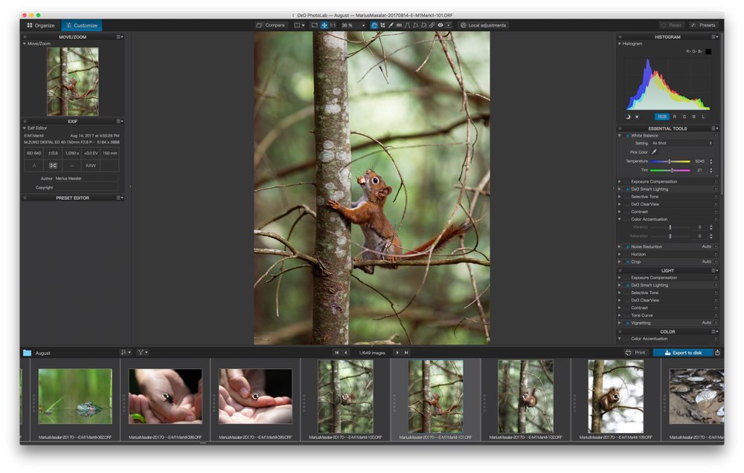Expand DxO ClearView in Essential Tools
The height and width of the screenshot is (473, 744).
click(619, 204)
